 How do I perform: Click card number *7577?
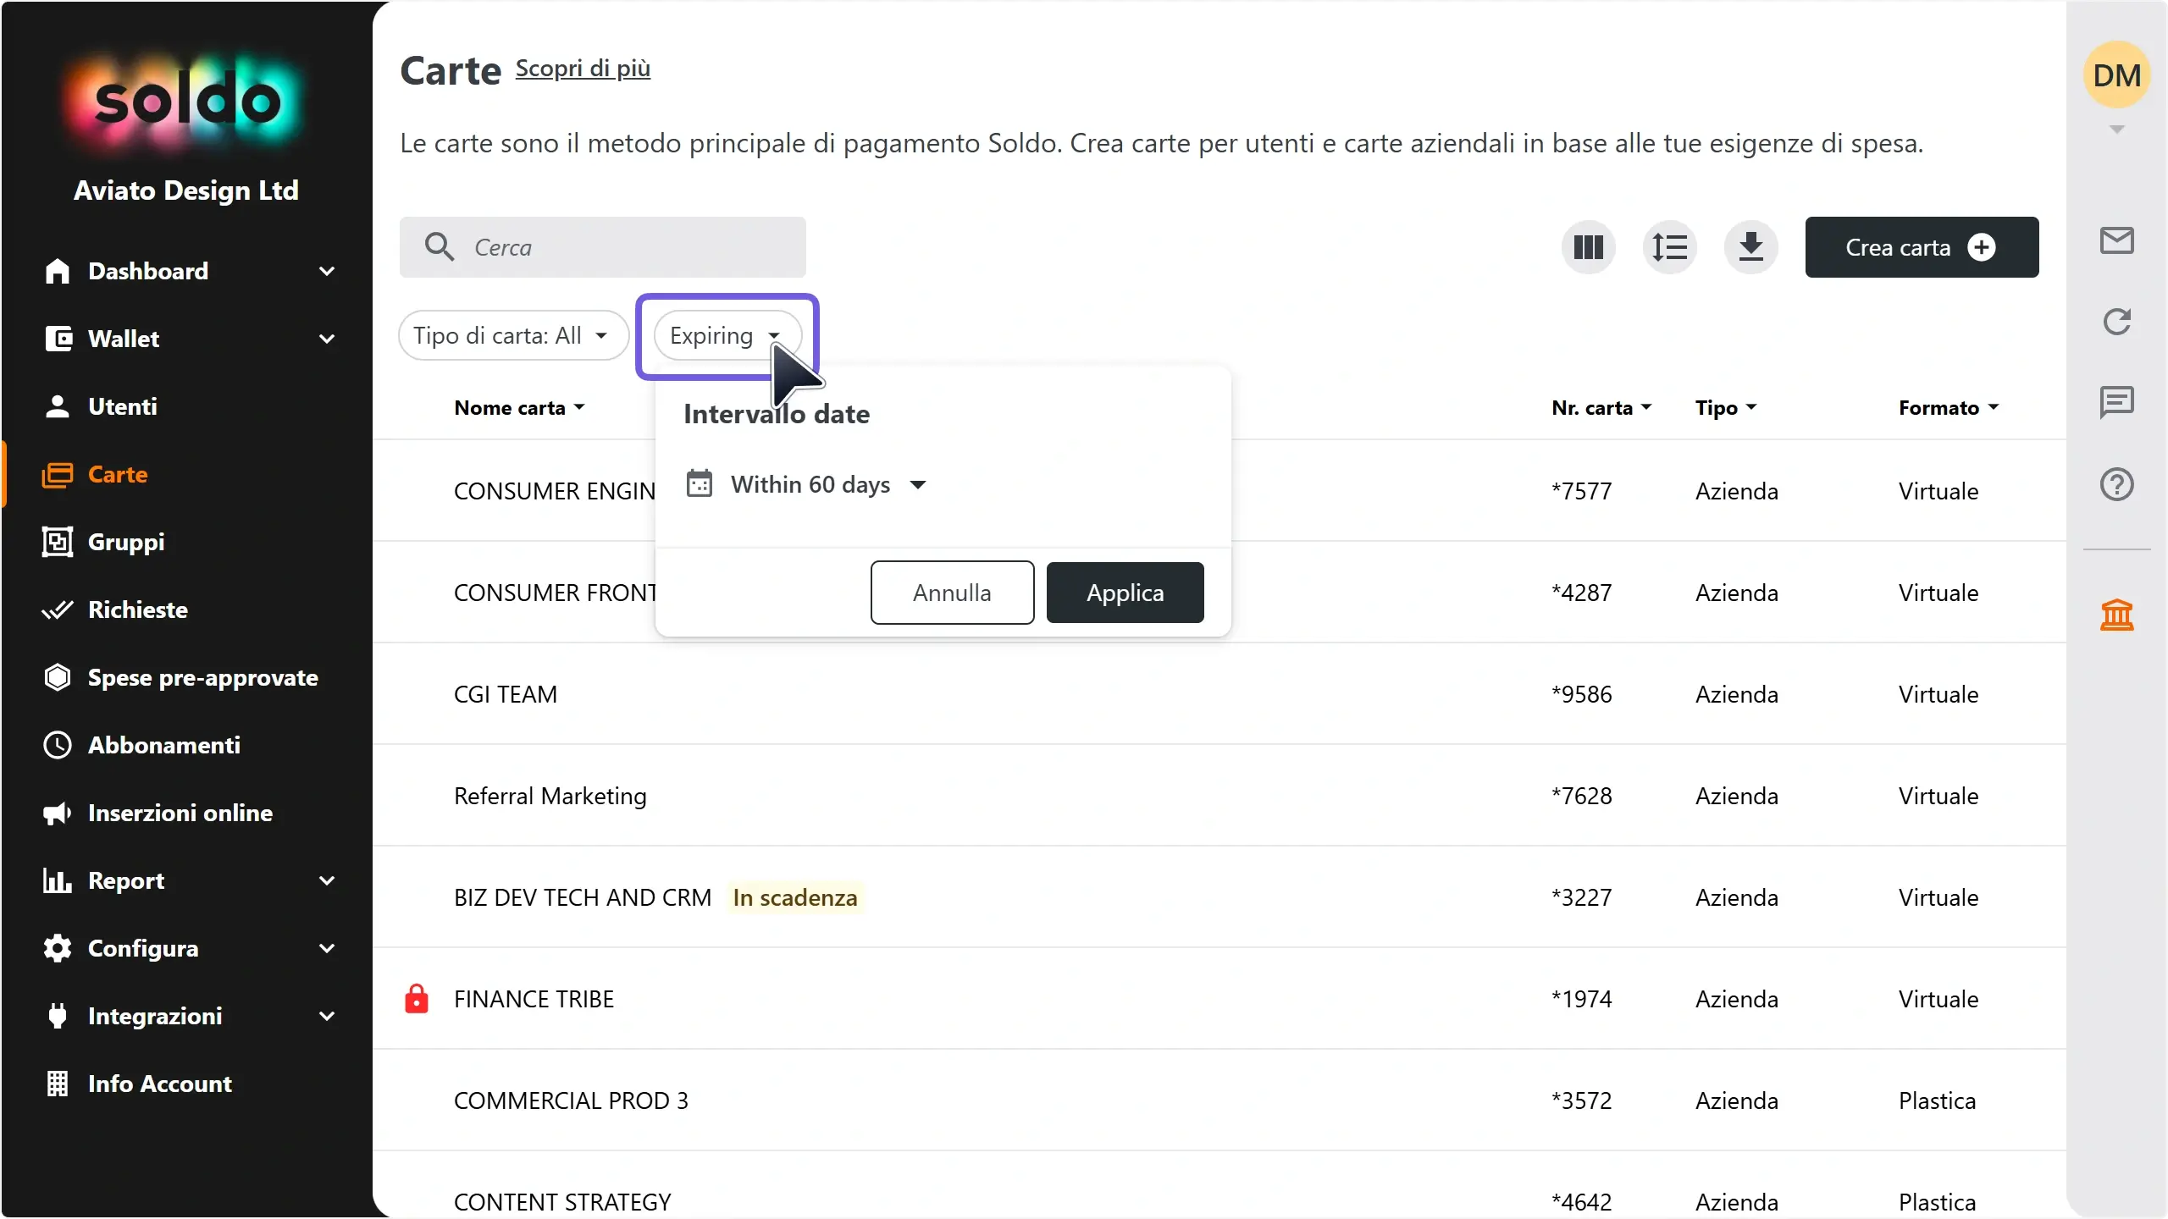(x=1581, y=491)
